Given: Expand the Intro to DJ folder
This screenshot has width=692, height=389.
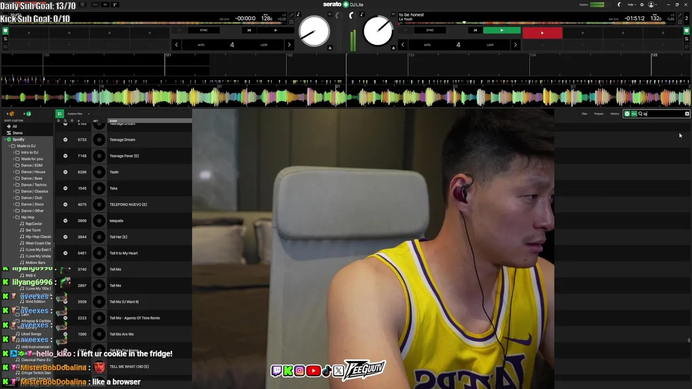Looking at the screenshot, I should [x=14, y=152].
